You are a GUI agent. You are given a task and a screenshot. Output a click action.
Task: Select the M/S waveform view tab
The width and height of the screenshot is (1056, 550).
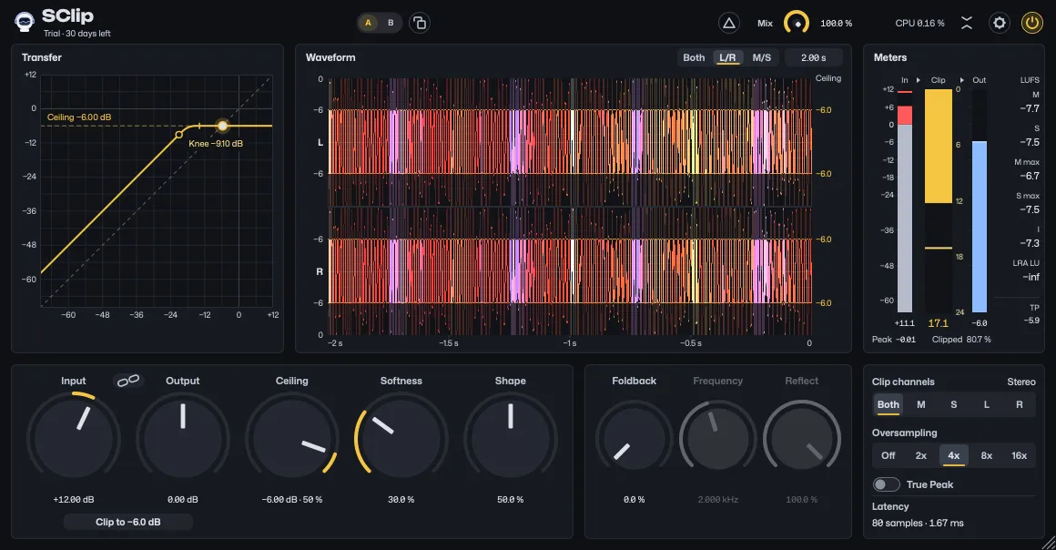[762, 58]
